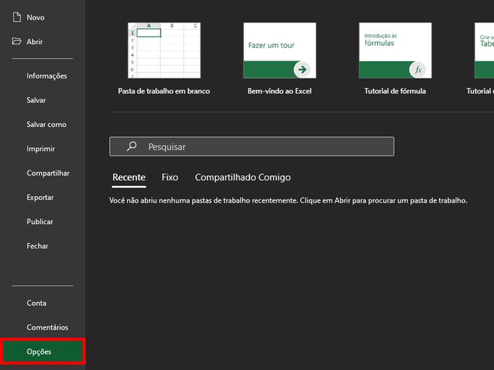Click the 'Pasta de trabalho em branco' label
Image resolution: width=494 pixels, height=370 pixels.
pos(164,91)
